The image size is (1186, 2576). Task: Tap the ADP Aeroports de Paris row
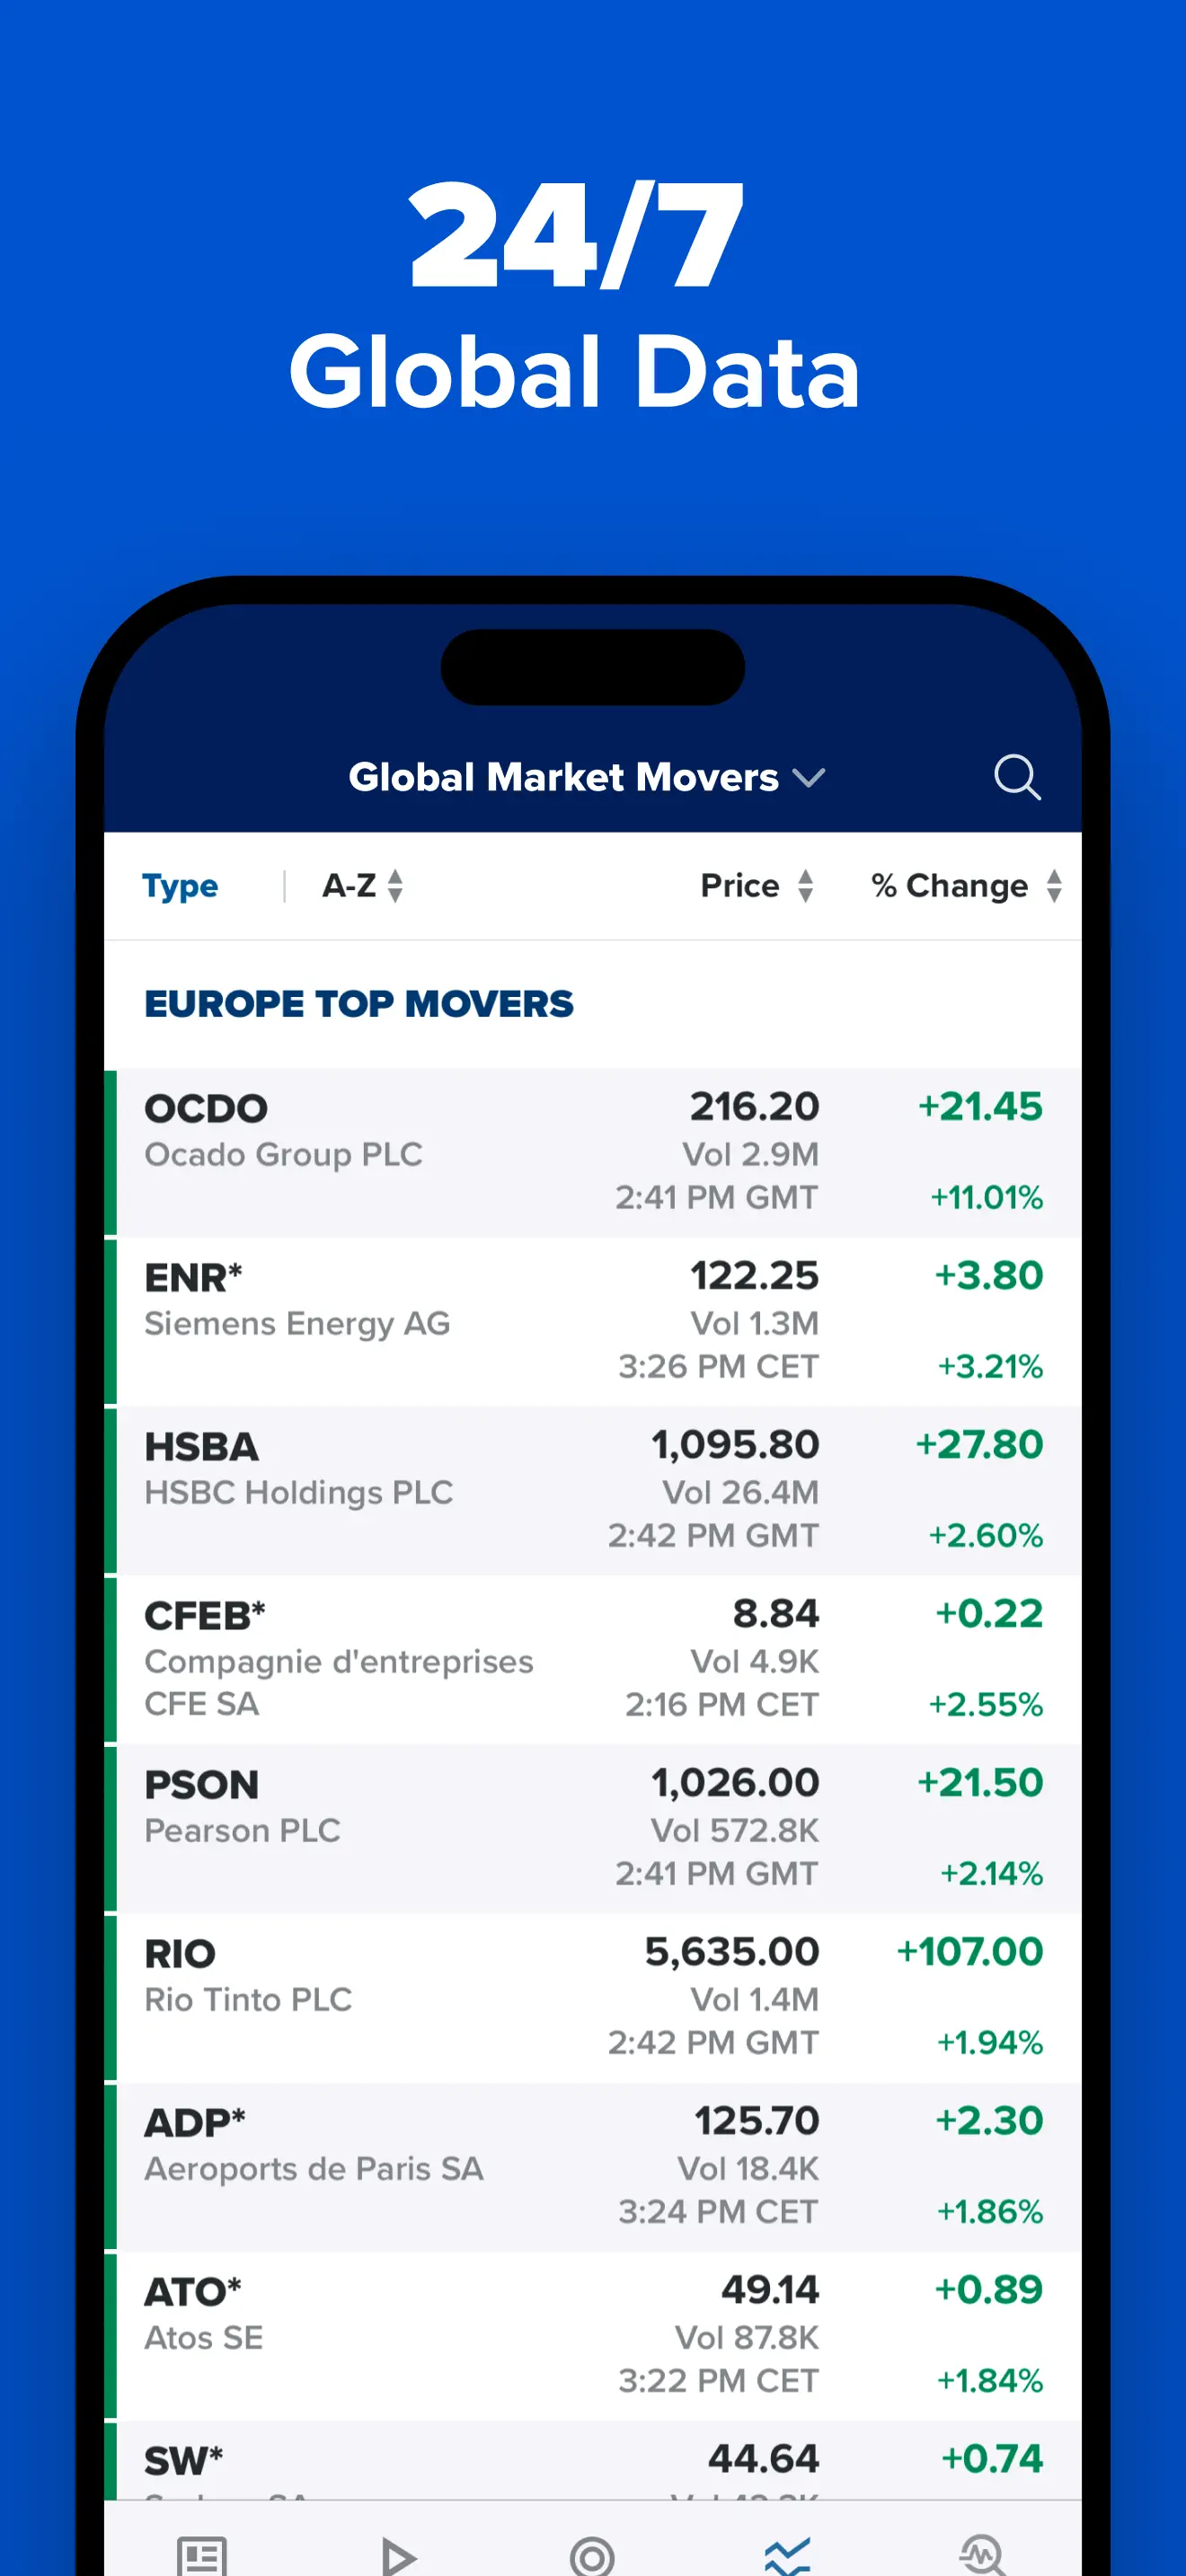click(x=593, y=2166)
